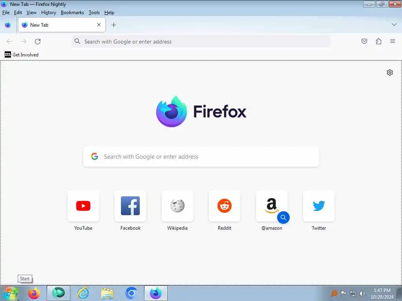This screenshot has width=402, height=301.
Task: Open the Extensions puzzle icon
Action: point(378,41)
